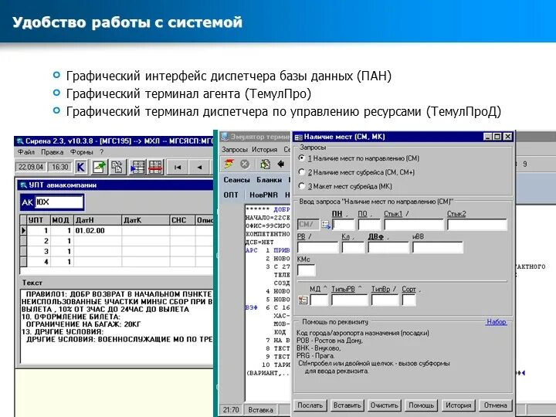Click the ПН input field
Image resolution: width=556 pixels, height=417 pixels.
pos(343,225)
